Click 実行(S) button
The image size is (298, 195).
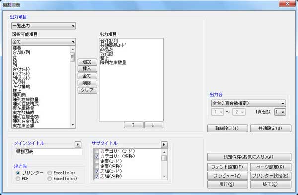click(x=227, y=184)
